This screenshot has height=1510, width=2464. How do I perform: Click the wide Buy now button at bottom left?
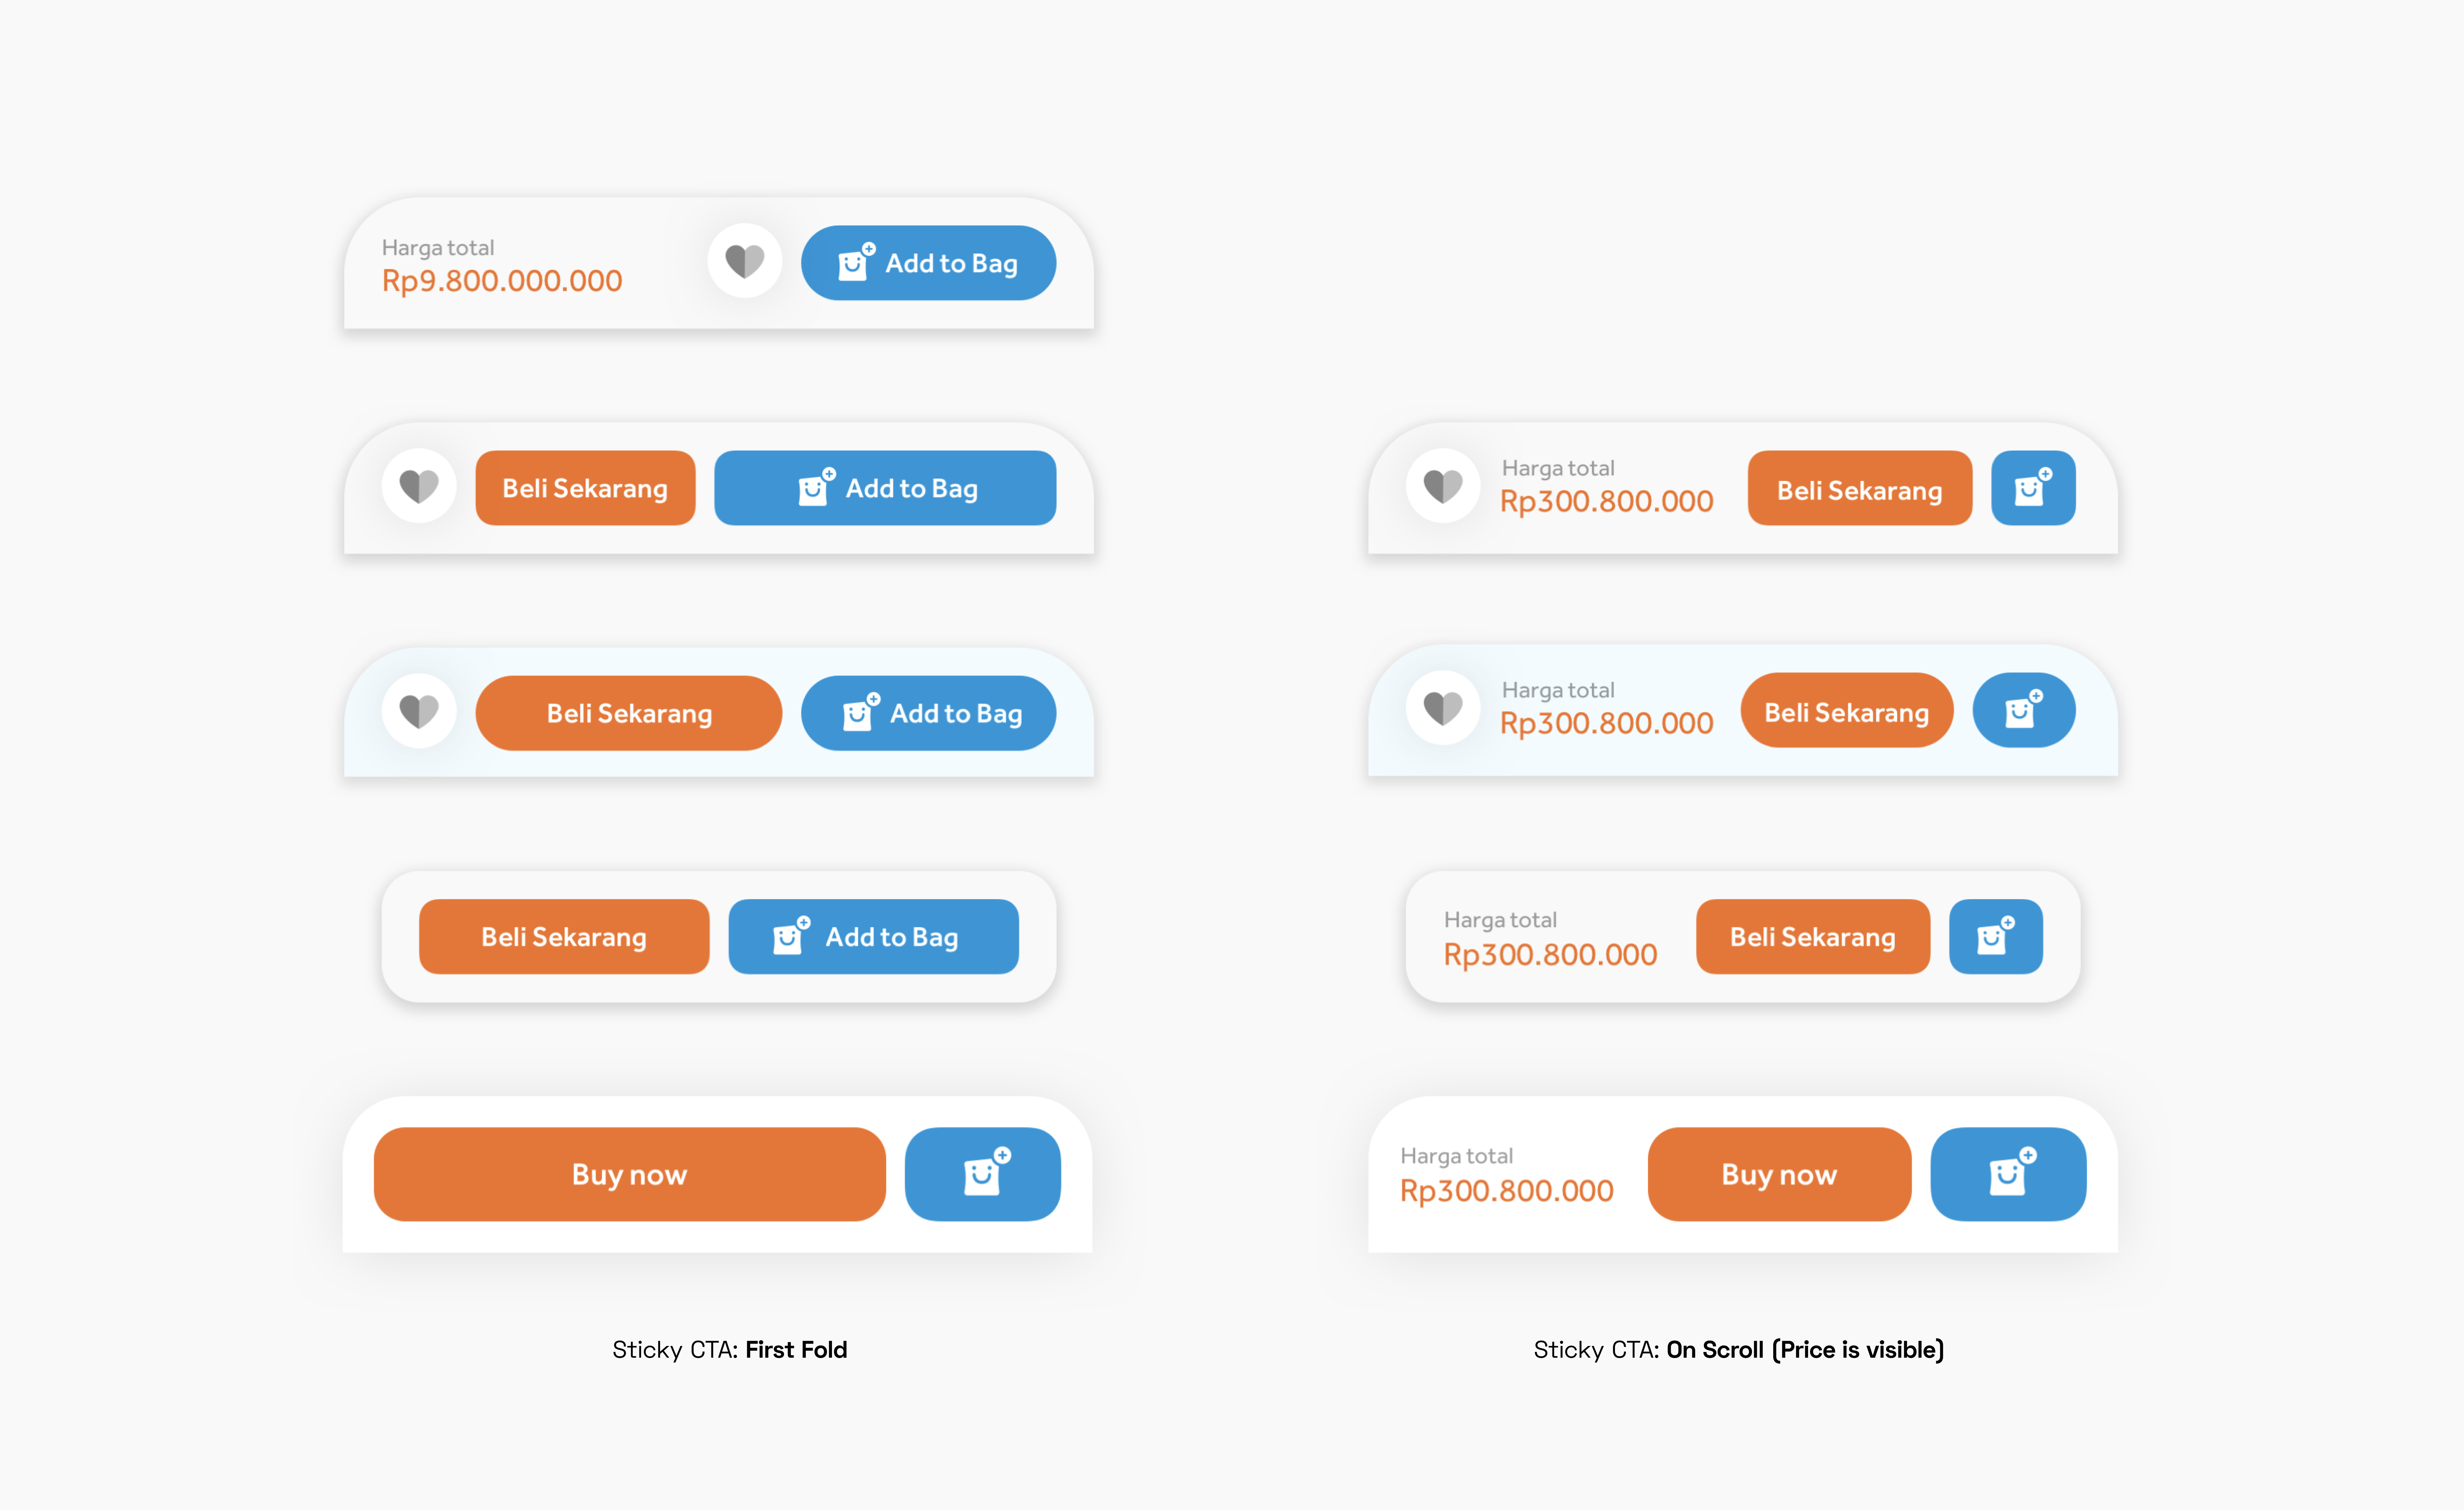(x=629, y=1174)
